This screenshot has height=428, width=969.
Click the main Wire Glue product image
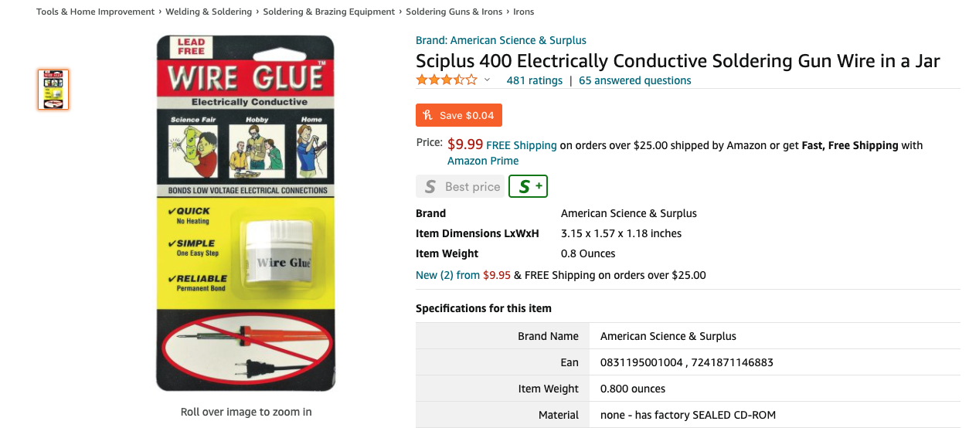(246, 213)
